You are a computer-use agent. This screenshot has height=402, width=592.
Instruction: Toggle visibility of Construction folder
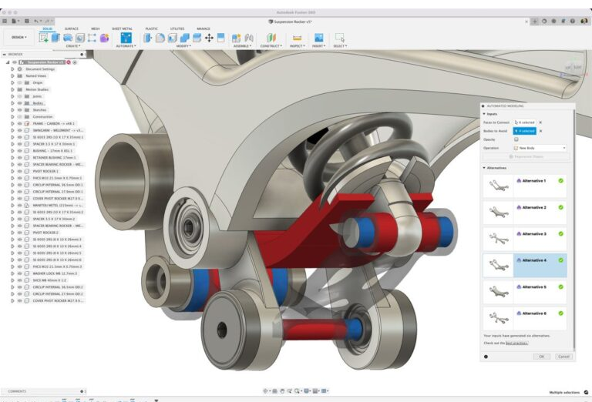point(20,116)
